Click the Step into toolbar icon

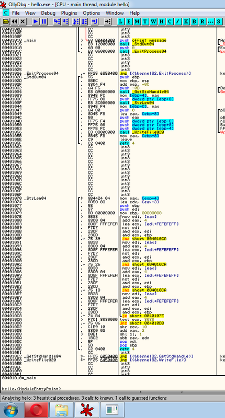[x=57, y=21]
